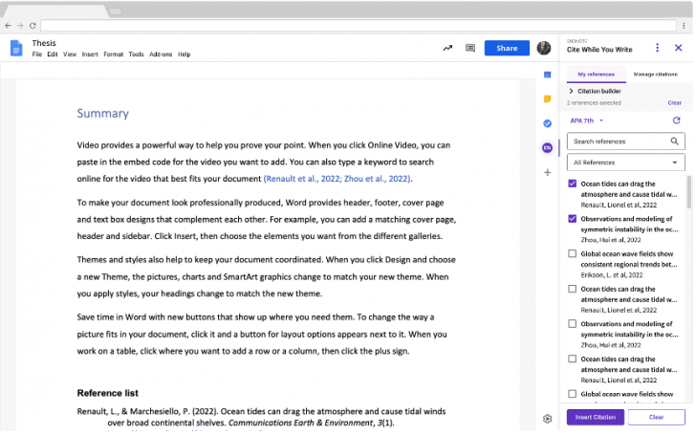Open the Tools menu
696x435 pixels.
pos(136,54)
